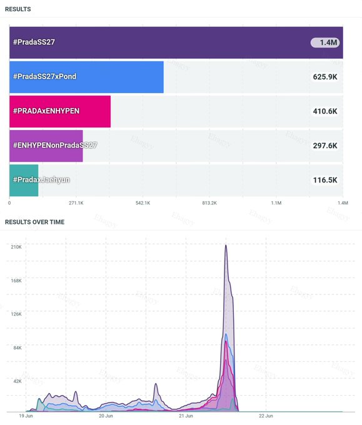Click the 297.6K value label
362x425 pixels.
click(x=325, y=146)
